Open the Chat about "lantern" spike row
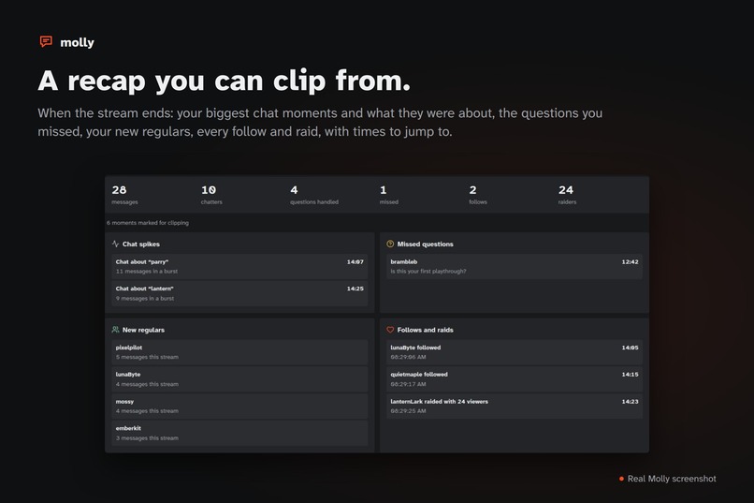 (239, 293)
